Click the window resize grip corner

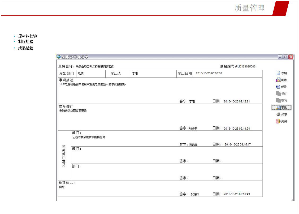pyautogui.click(x=293, y=200)
